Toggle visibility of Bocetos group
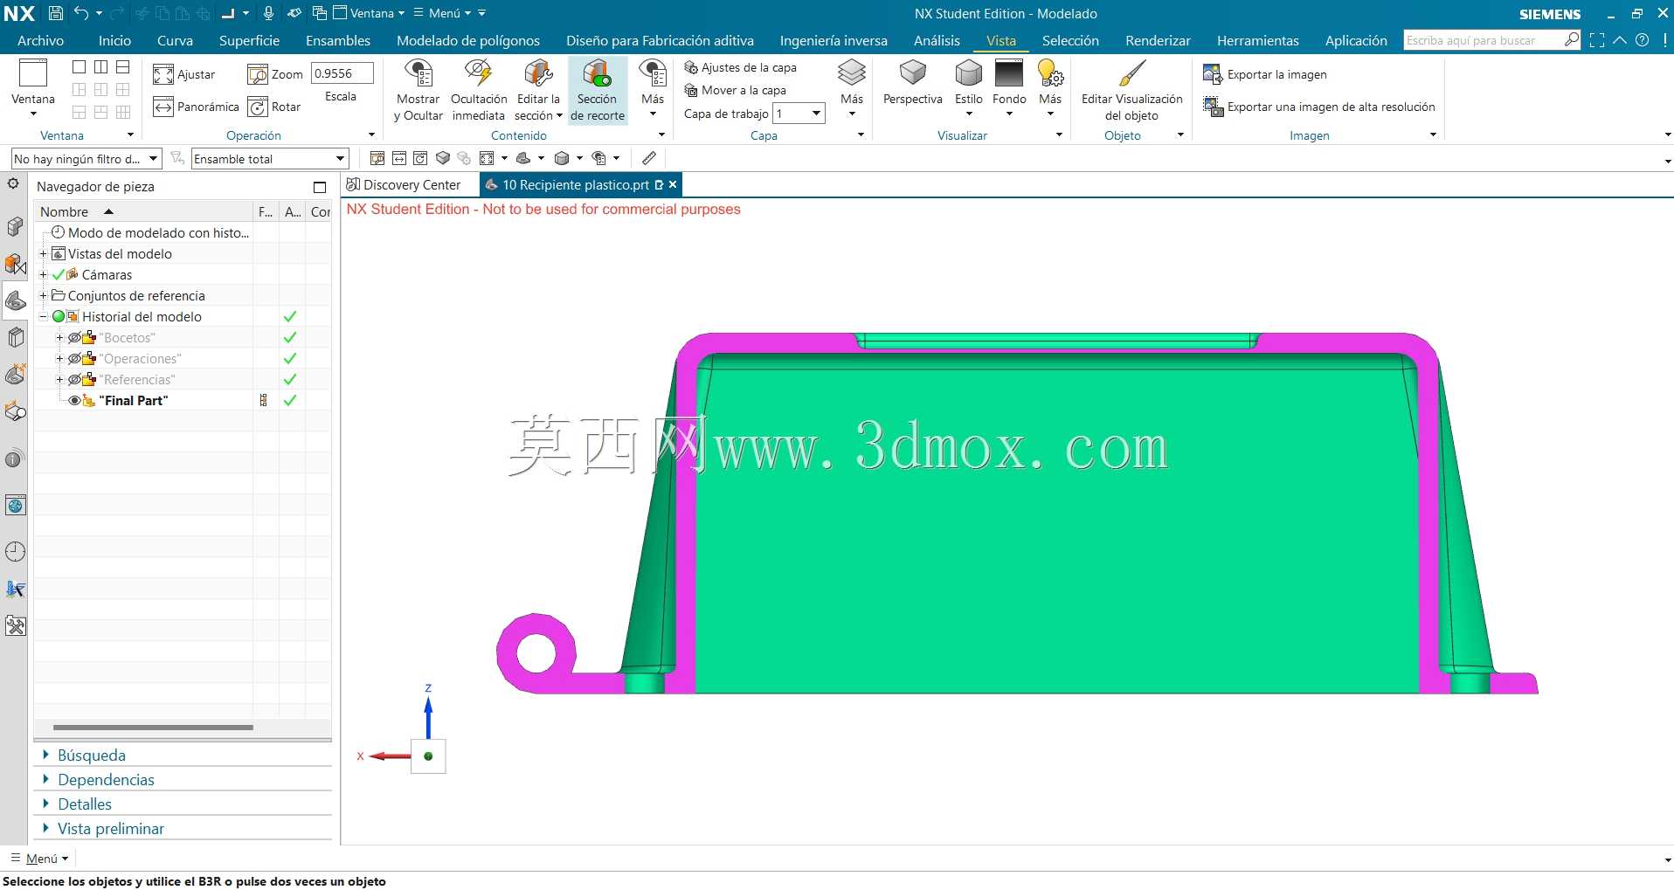 click(x=75, y=337)
